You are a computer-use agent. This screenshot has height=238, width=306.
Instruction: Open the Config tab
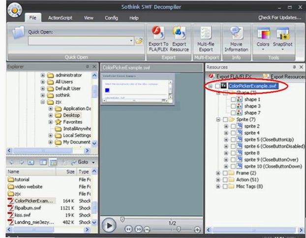tap(111, 18)
